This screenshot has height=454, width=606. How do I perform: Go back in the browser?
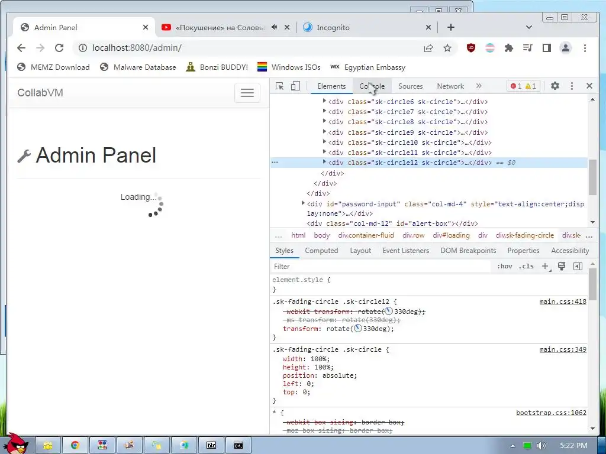pyautogui.click(x=21, y=48)
